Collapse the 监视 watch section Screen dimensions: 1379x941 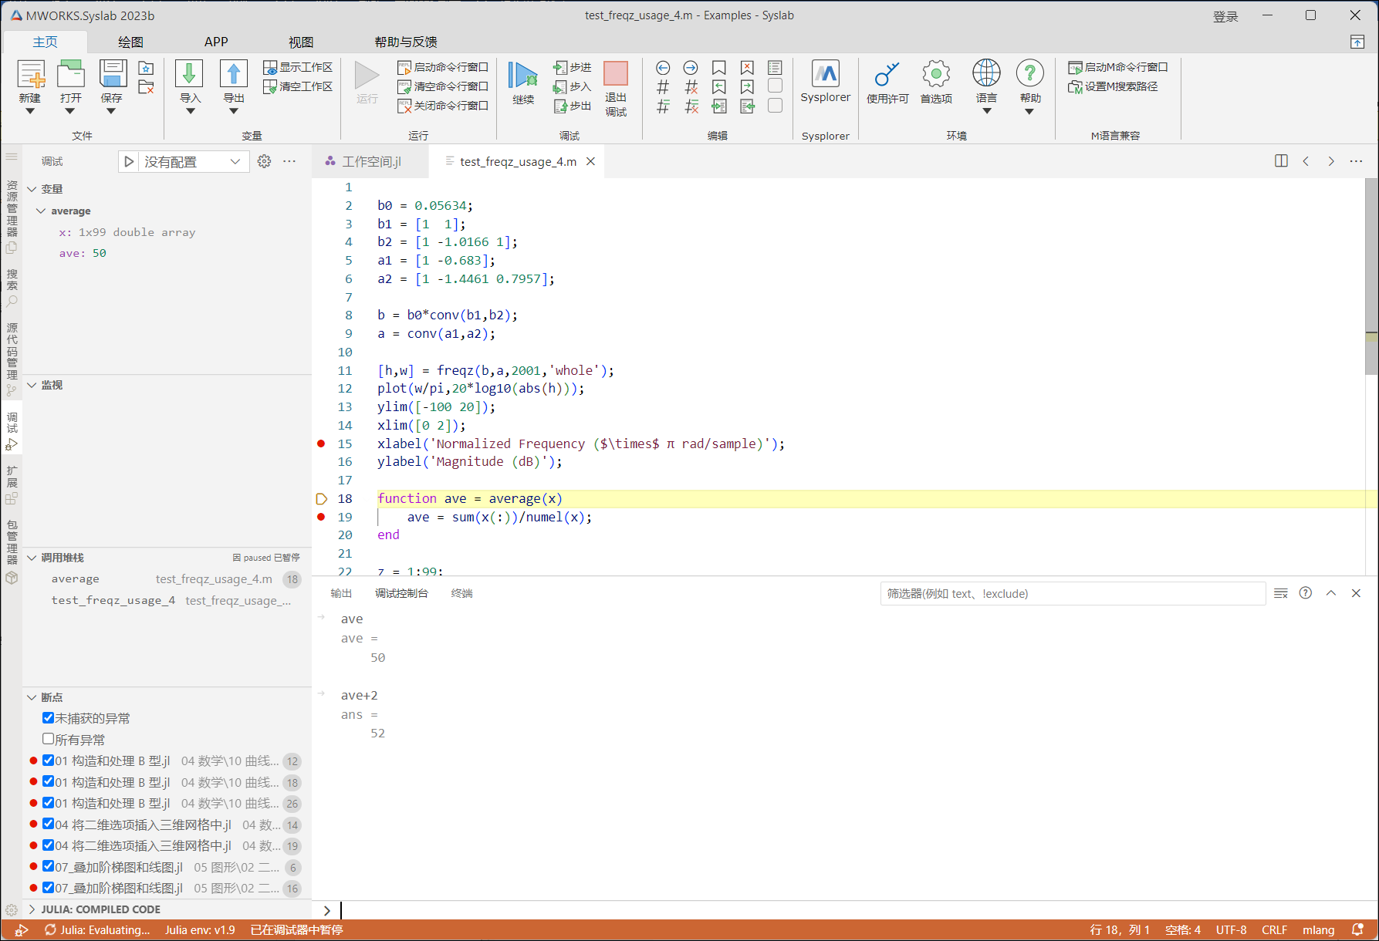[32, 385]
